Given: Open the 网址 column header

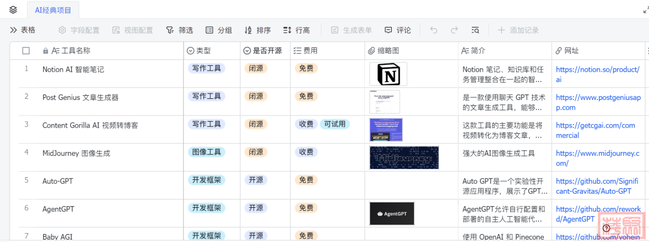Looking at the screenshot, I should [598, 51].
